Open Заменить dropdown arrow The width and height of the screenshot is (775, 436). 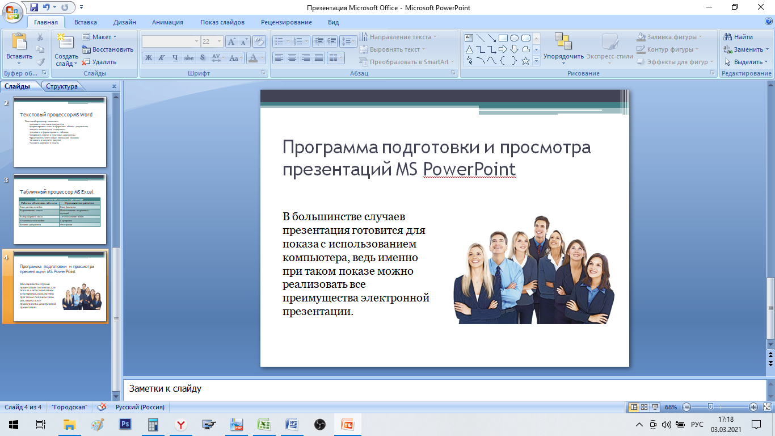tap(768, 49)
